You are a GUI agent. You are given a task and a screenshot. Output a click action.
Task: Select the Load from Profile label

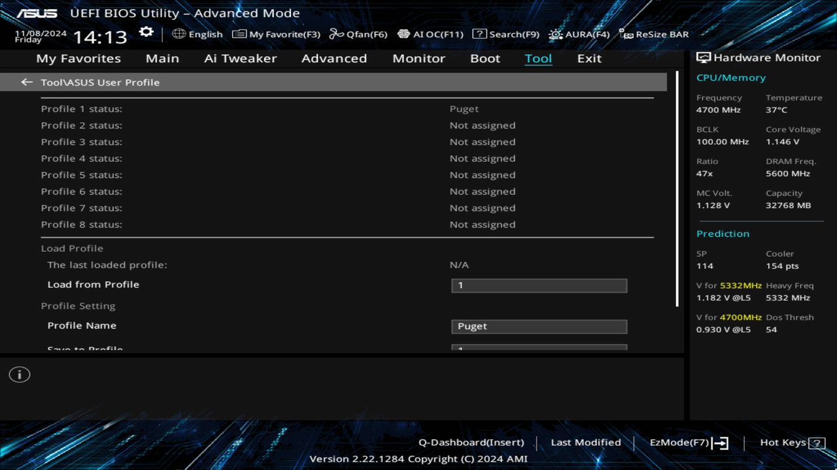94,285
